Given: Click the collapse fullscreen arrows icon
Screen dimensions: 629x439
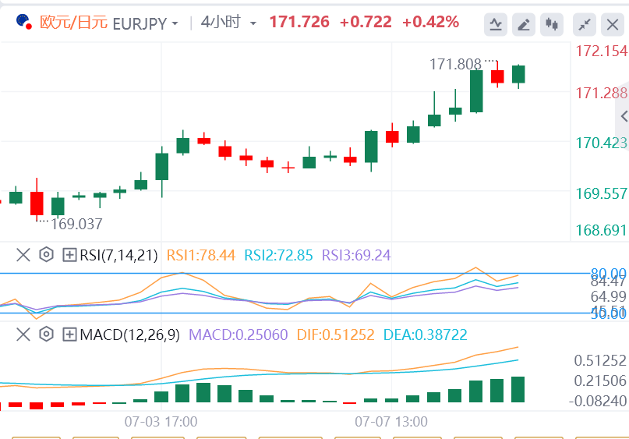Looking at the screenshot, I should [x=585, y=24].
